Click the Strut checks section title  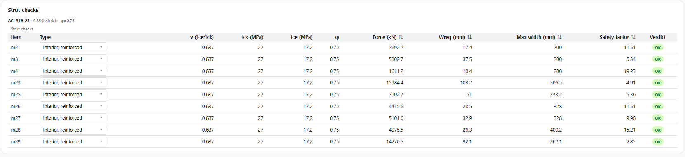[23, 10]
